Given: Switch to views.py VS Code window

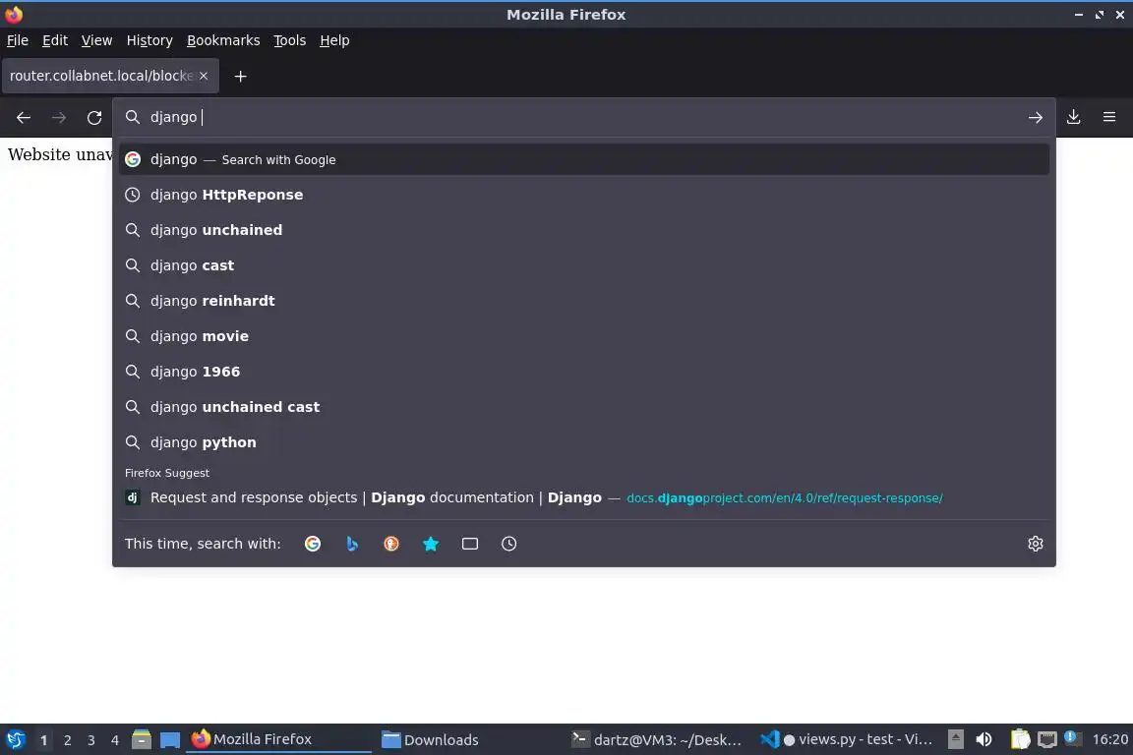Looking at the screenshot, I should tap(847, 739).
